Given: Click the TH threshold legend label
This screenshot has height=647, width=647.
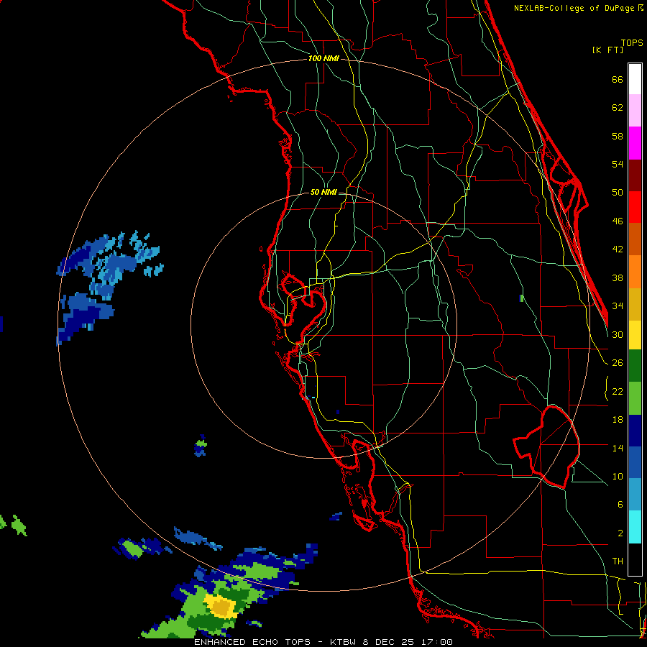Looking at the screenshot, I should pos(618,561).
